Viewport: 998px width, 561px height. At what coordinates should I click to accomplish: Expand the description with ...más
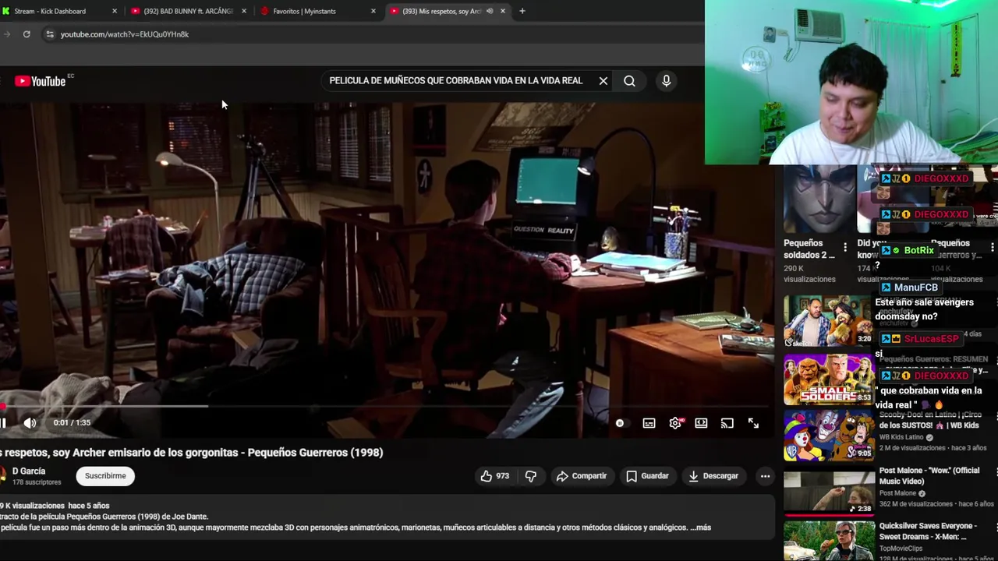pos(701,527)
